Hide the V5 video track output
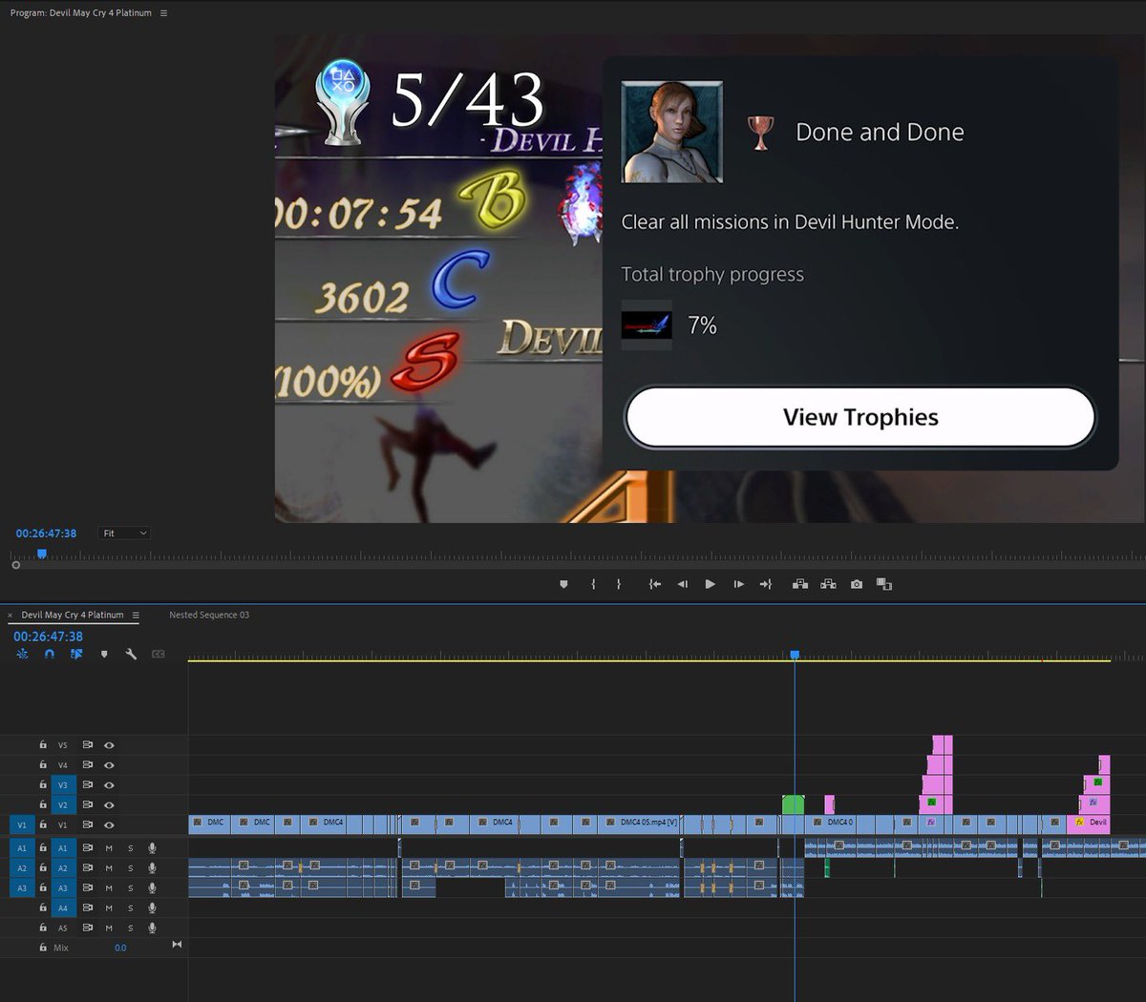1146x1002 pixels. (109, 745)
